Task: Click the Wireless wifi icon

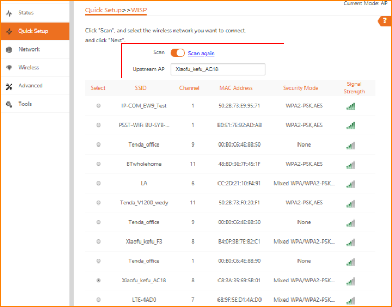Action: click(x=9, y=68)
